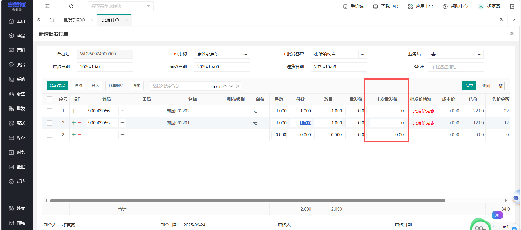Viewport: 521px width, 230px height.
Task: Open column settings grid icon
Action: tap(501, 86)
